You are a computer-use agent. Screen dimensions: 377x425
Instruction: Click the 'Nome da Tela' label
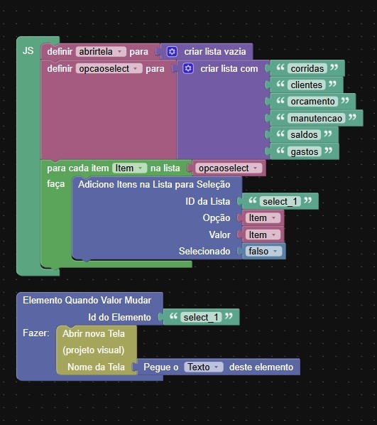point(96,367)
